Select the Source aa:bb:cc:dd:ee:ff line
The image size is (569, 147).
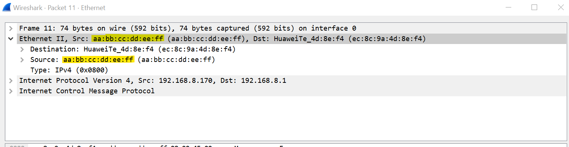click(291, 60)
